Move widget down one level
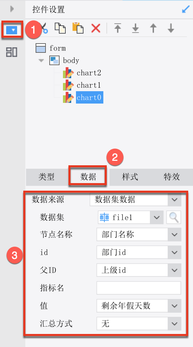The width and height of the screenshot is (193, 347). [171, 28]
